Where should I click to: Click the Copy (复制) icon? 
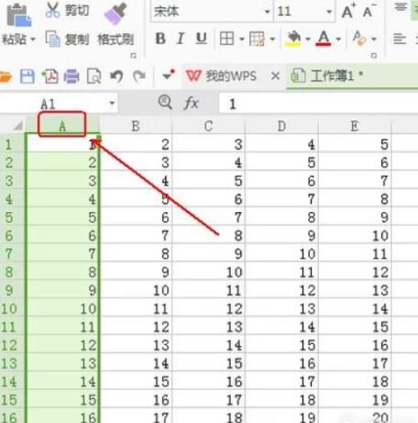[x=52, y=39]
